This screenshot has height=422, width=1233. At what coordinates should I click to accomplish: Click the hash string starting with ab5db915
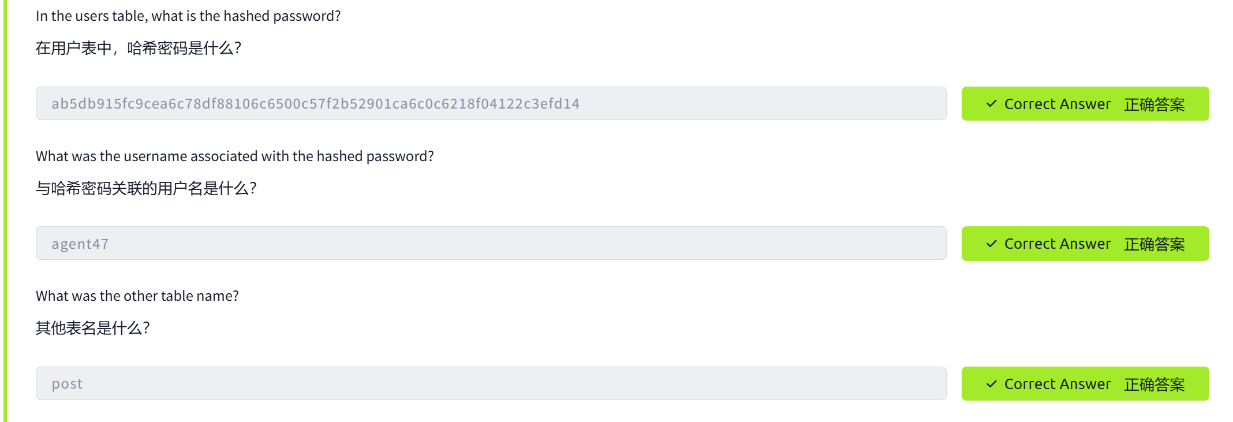tap(315, 104)
